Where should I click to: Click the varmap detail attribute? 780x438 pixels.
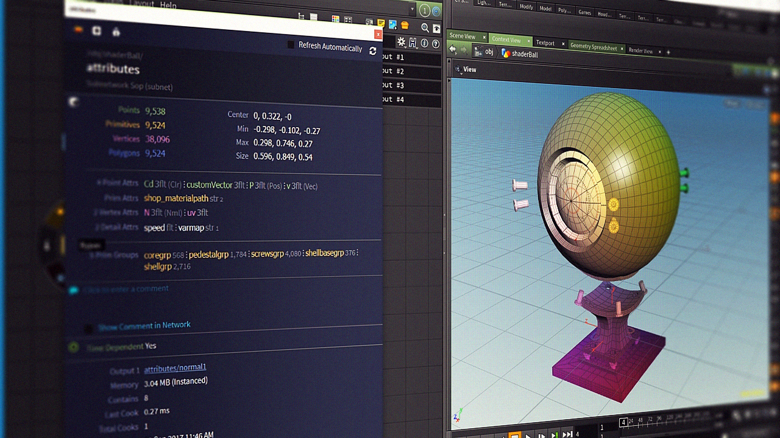point(192,228)
